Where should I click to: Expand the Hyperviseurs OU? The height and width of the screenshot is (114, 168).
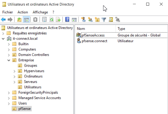pos(14,71)
